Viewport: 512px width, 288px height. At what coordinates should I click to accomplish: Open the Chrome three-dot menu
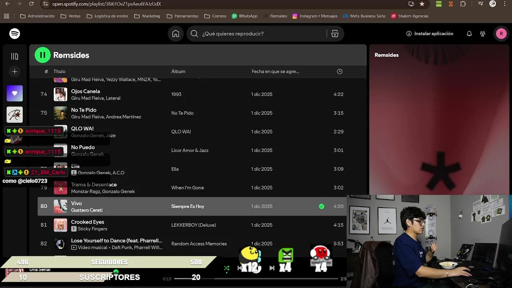[x=504, y=4]
